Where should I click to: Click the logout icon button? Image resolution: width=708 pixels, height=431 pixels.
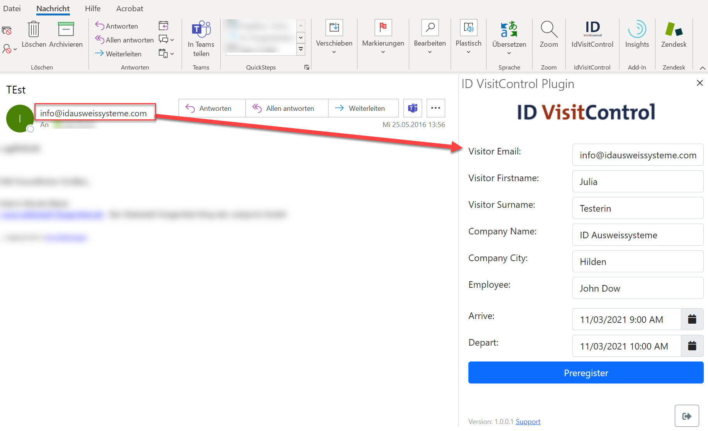click(687, 416)
